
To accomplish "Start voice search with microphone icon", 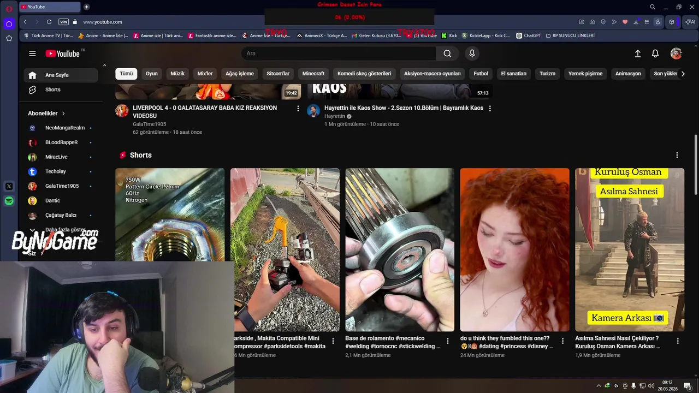I will (x=472, y=53).
